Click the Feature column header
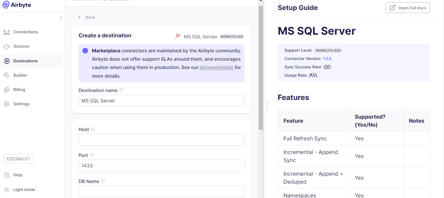 point(314,121)
